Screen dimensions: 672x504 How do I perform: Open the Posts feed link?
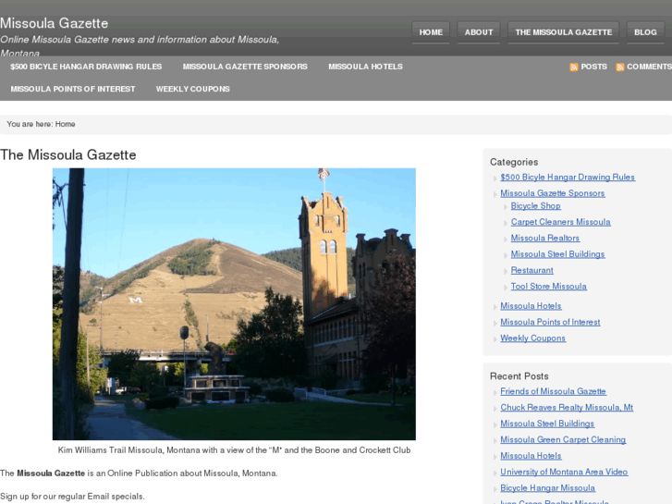593,67
